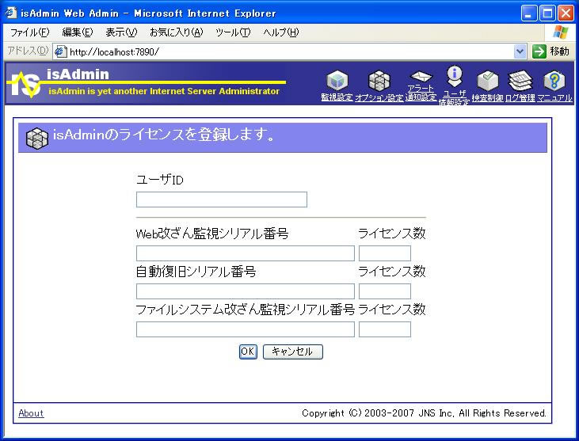
Task: Click the OK button
Action: pyautogui.click(x=248, y=352)
